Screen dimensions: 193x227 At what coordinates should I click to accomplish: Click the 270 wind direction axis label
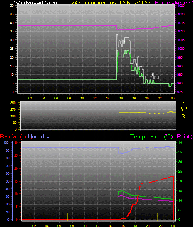[13, 109]
